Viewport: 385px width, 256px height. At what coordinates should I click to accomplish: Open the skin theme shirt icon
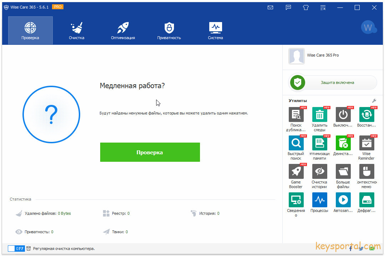coord(306,7)
